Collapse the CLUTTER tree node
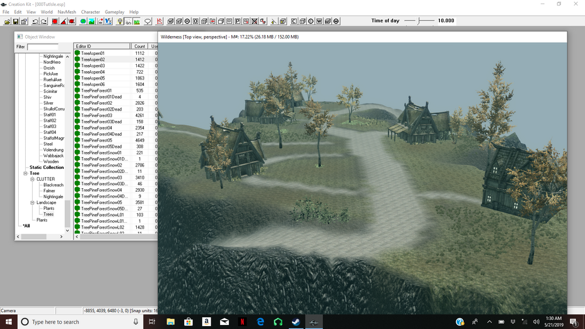 pos(32,179)
